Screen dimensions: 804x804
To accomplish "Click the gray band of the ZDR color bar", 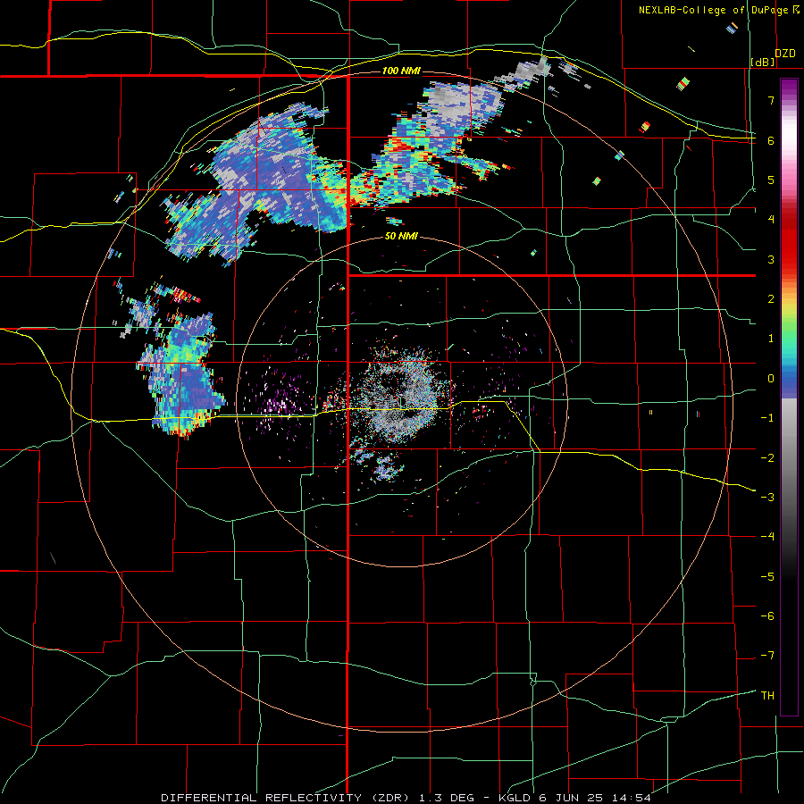I will (x=789, y=446).
